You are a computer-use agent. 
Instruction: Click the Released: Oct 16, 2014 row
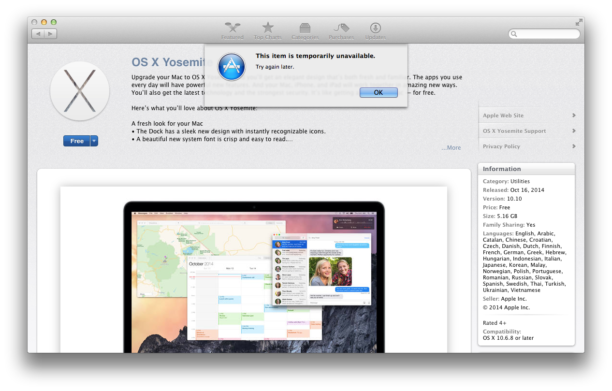point(513,190)
